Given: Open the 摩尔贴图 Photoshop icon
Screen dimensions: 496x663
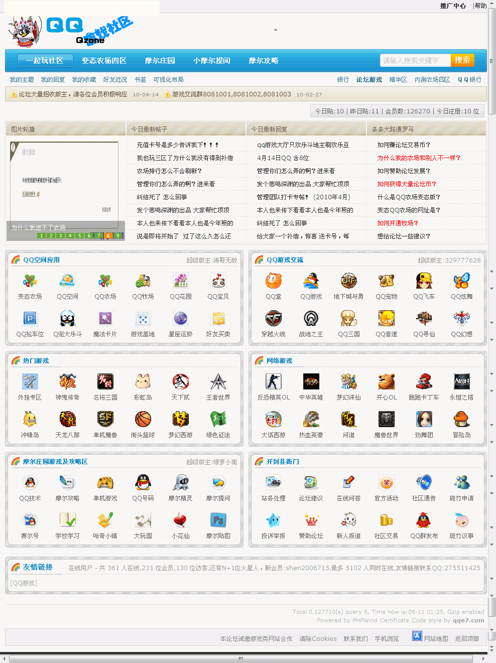Looking at the screenshot, I should pyautogui.click(x=218, y=520).
